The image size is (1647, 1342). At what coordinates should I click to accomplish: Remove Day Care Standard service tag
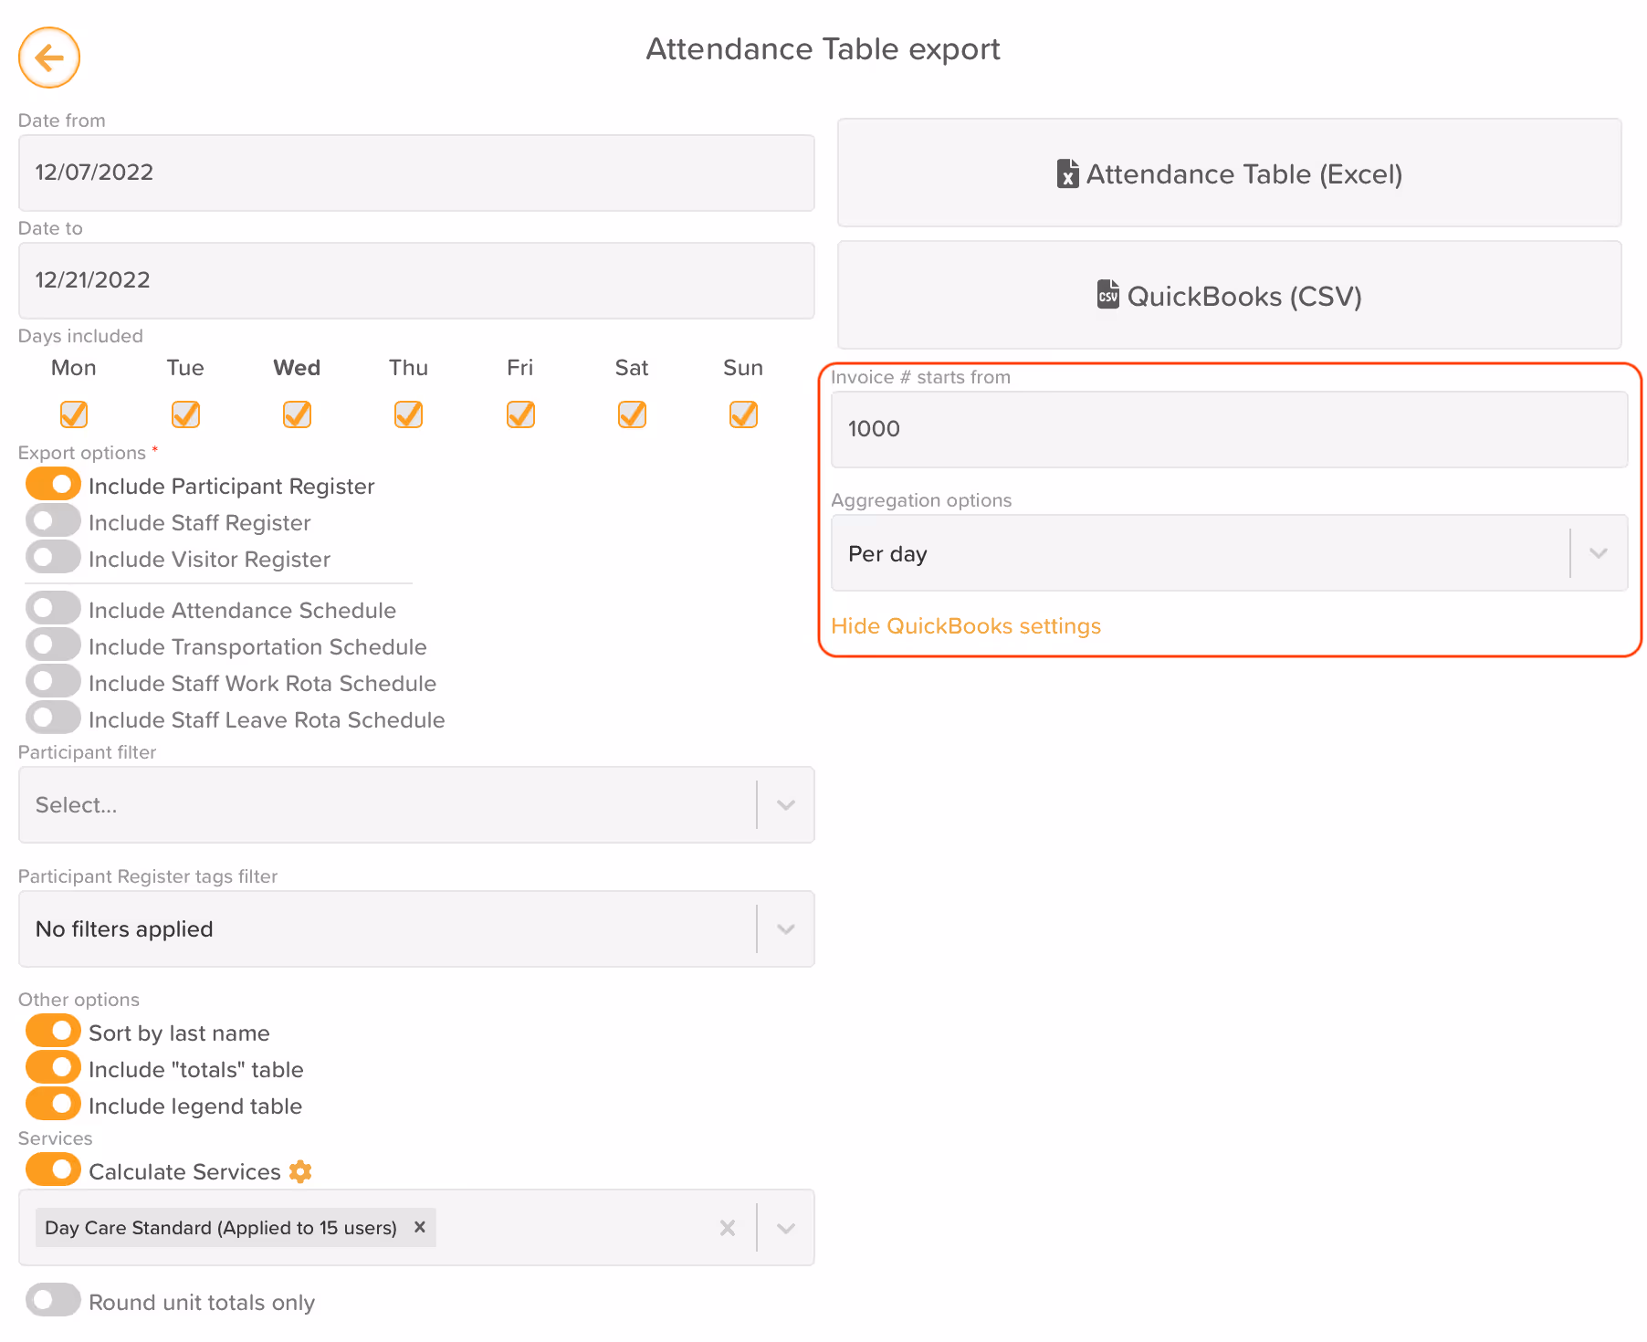(x=420, y=1227)
